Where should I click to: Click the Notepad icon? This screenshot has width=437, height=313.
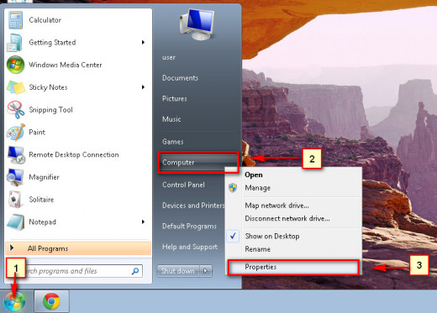coord(15,222)
